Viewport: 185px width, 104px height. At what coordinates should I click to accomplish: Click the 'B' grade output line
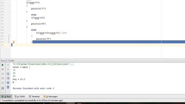pyautogui.click(x=13, y=82)
